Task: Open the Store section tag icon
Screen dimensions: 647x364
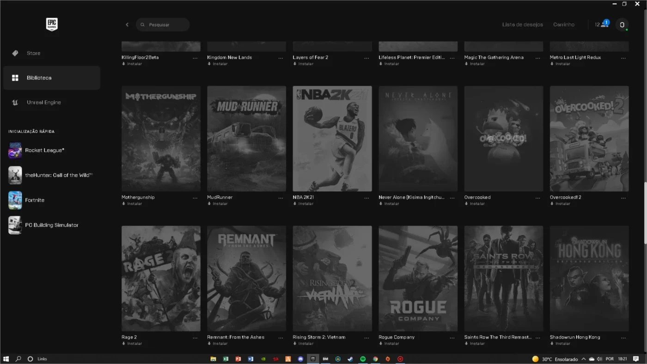Action: (x=15, y=53)
